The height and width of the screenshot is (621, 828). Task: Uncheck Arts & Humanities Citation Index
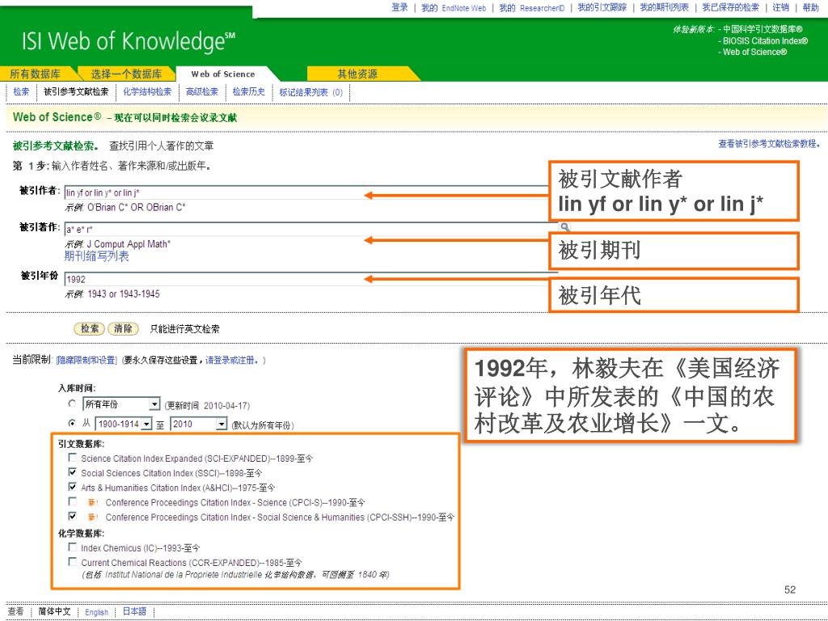pyautogui.click(x=72, y=487)
